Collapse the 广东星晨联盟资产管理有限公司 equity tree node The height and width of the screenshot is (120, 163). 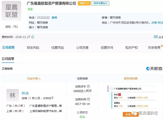[111, 89]
